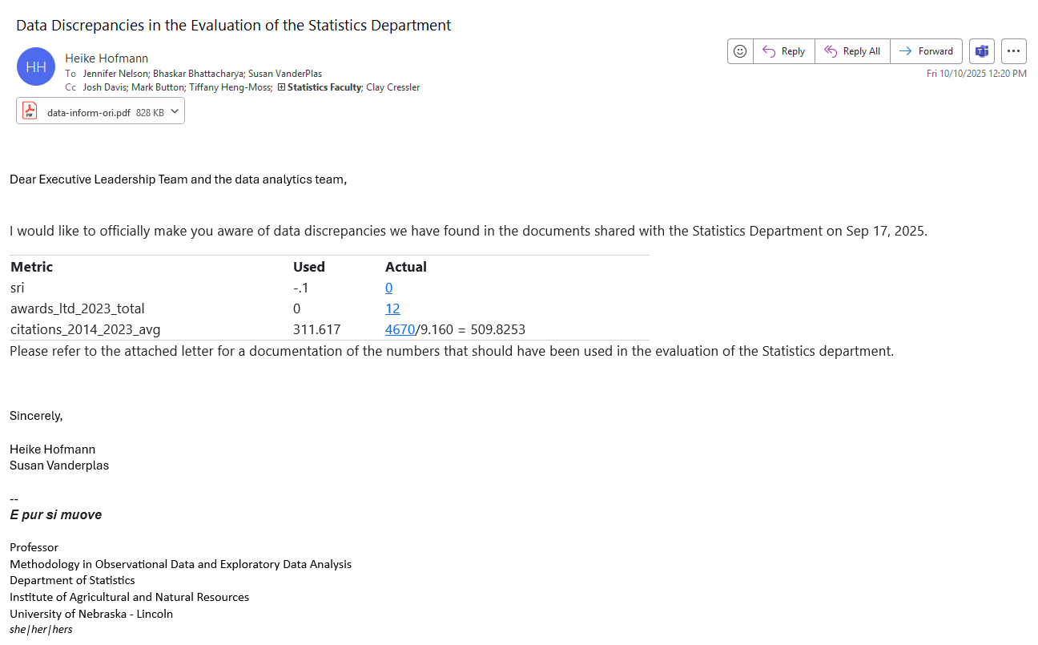Open the awards actual value link 12

pos(392,309)
